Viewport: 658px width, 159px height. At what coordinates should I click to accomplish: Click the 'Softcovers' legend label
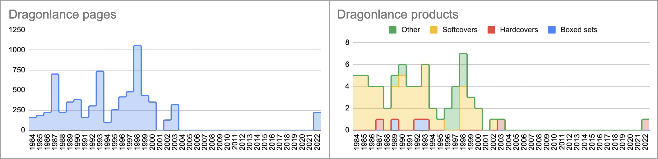point(460,30)
